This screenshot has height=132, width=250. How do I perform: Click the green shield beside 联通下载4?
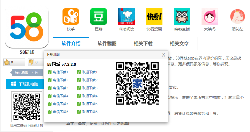click(78, 96)
